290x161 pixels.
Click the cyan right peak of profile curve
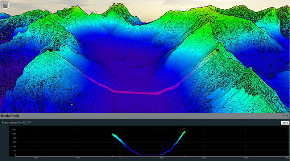click(x=183, y=133)
